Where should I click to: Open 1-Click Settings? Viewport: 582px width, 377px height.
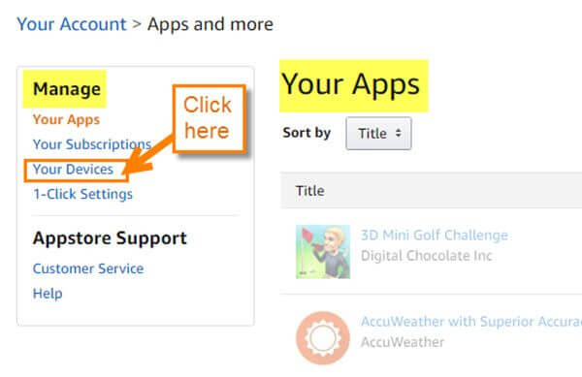(82, 194)
